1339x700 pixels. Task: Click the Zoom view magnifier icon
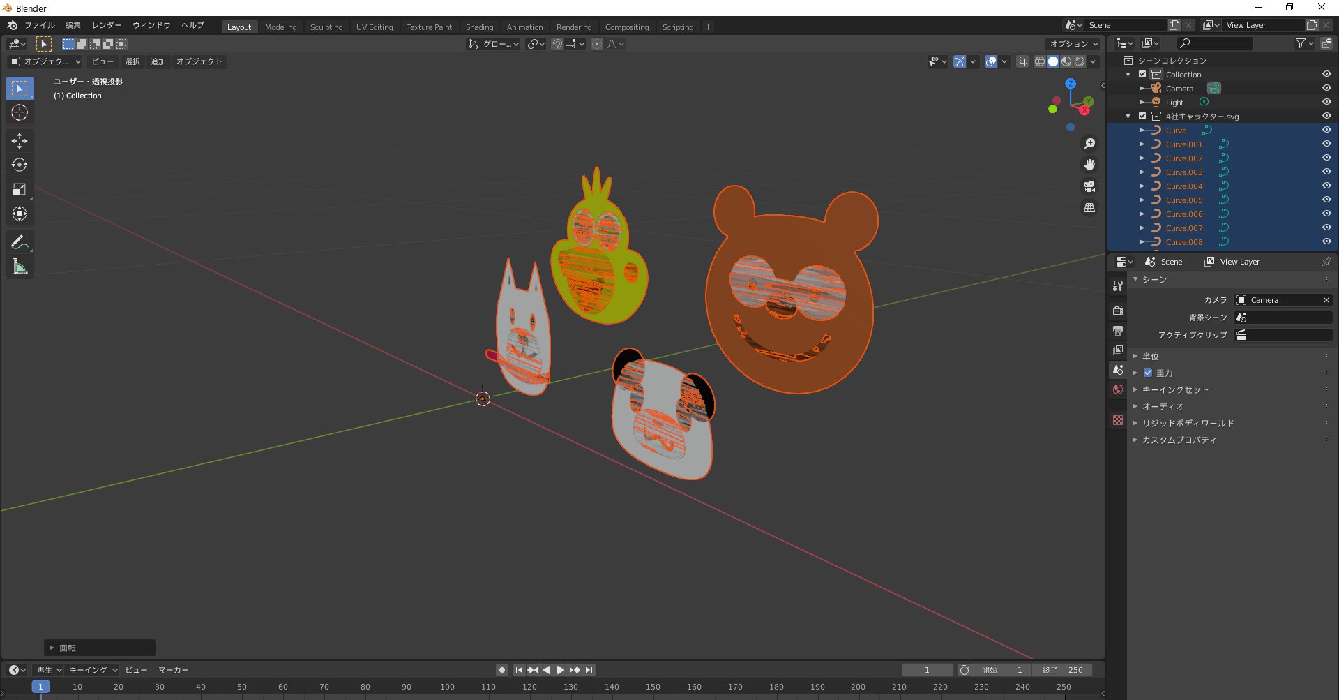coord(1089,144)
